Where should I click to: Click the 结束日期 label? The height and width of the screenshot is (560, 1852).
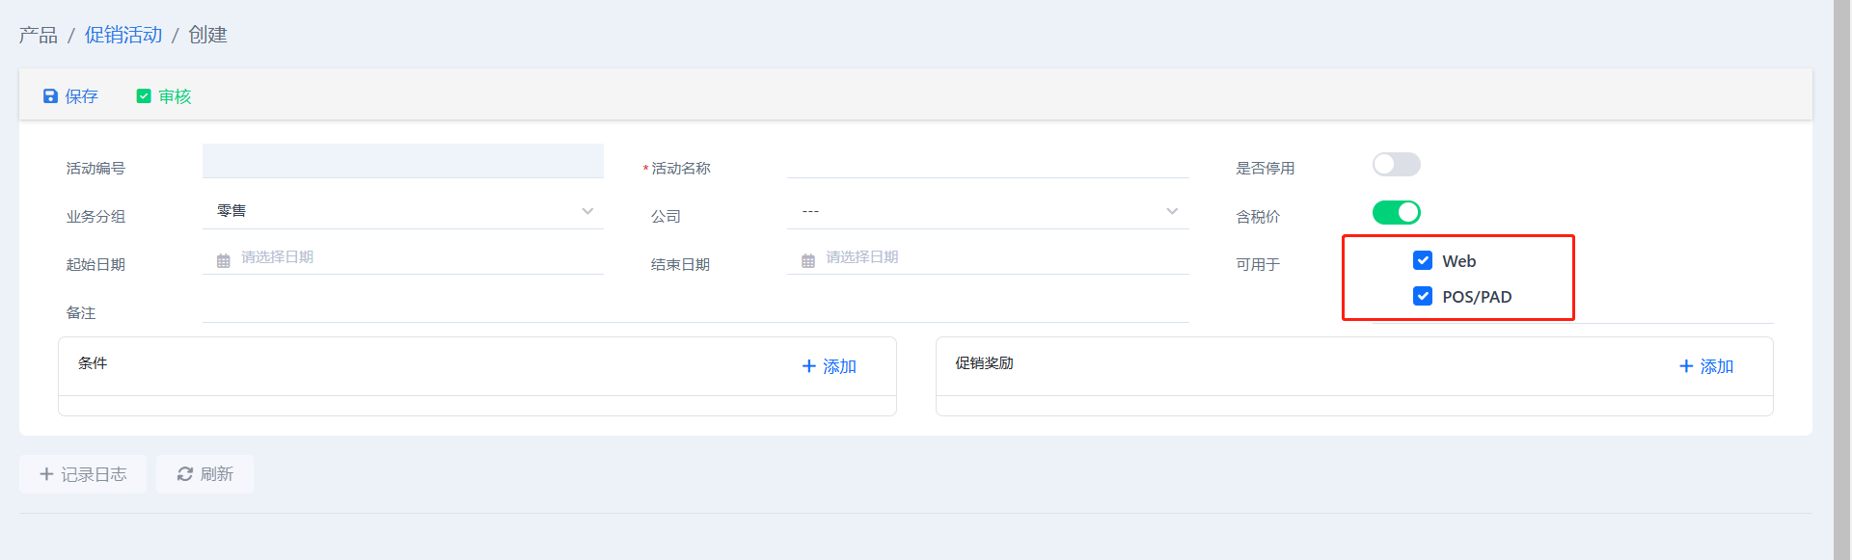pos(680,264)
